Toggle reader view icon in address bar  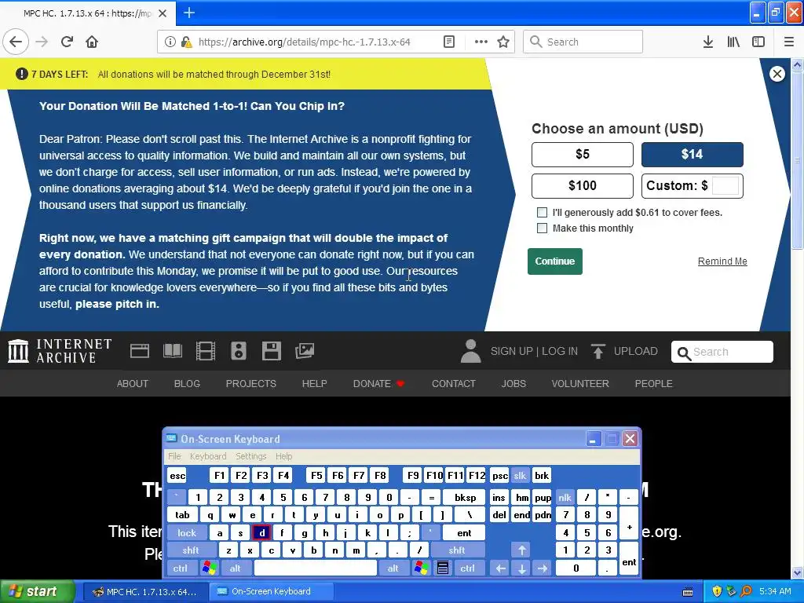[x=448, y=42]
